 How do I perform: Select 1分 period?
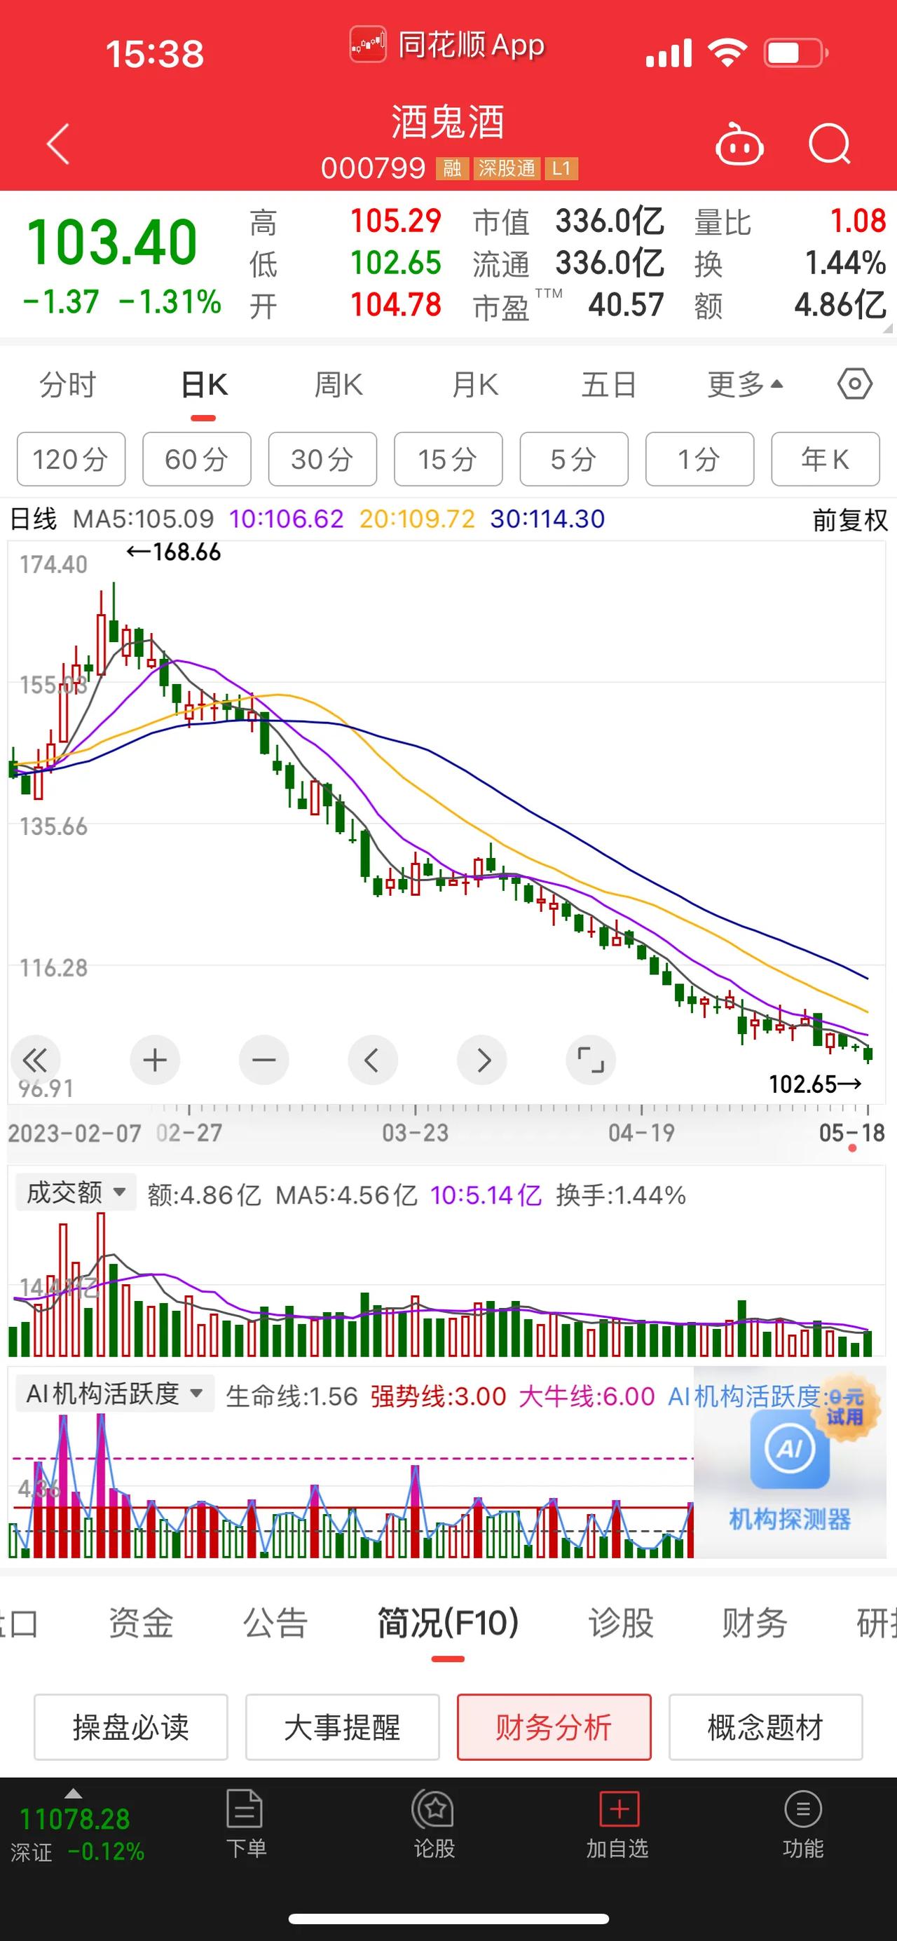pos(699,459)
